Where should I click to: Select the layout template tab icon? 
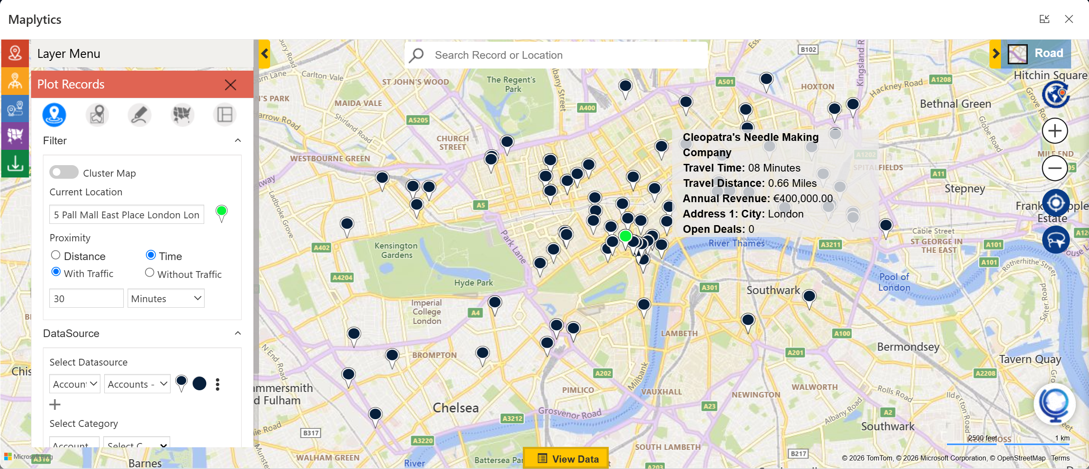(x=225, y=114)
